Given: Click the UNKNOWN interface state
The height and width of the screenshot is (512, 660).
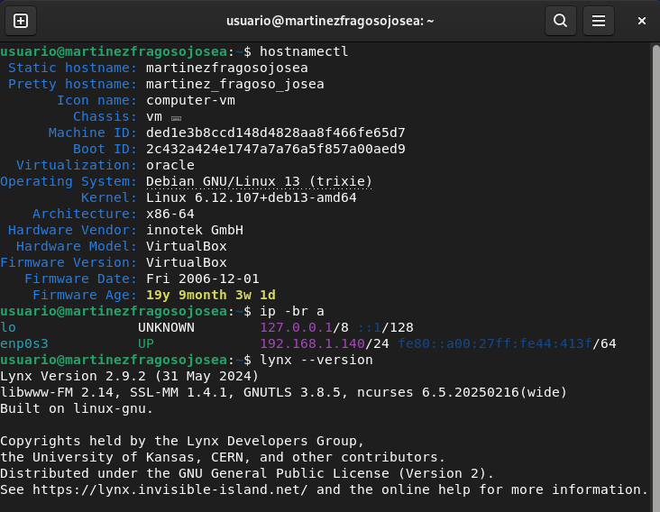Looking at the screenshot, I should 166,327.
